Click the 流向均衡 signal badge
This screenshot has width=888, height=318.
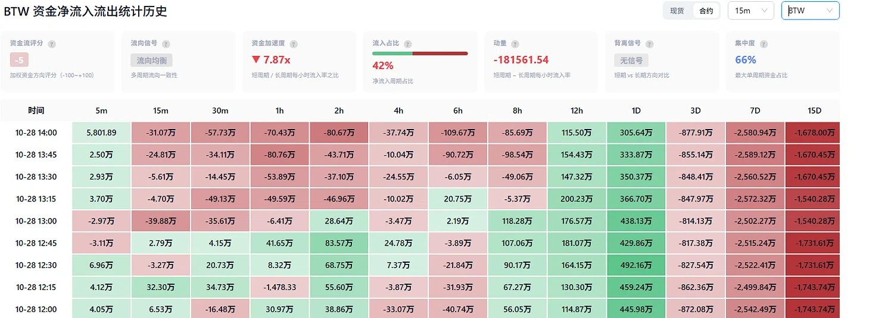[x=152, y=60]
